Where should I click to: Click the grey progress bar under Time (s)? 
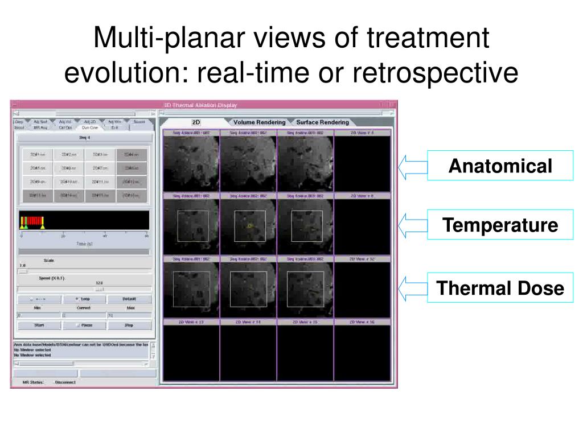pos(84,252)
